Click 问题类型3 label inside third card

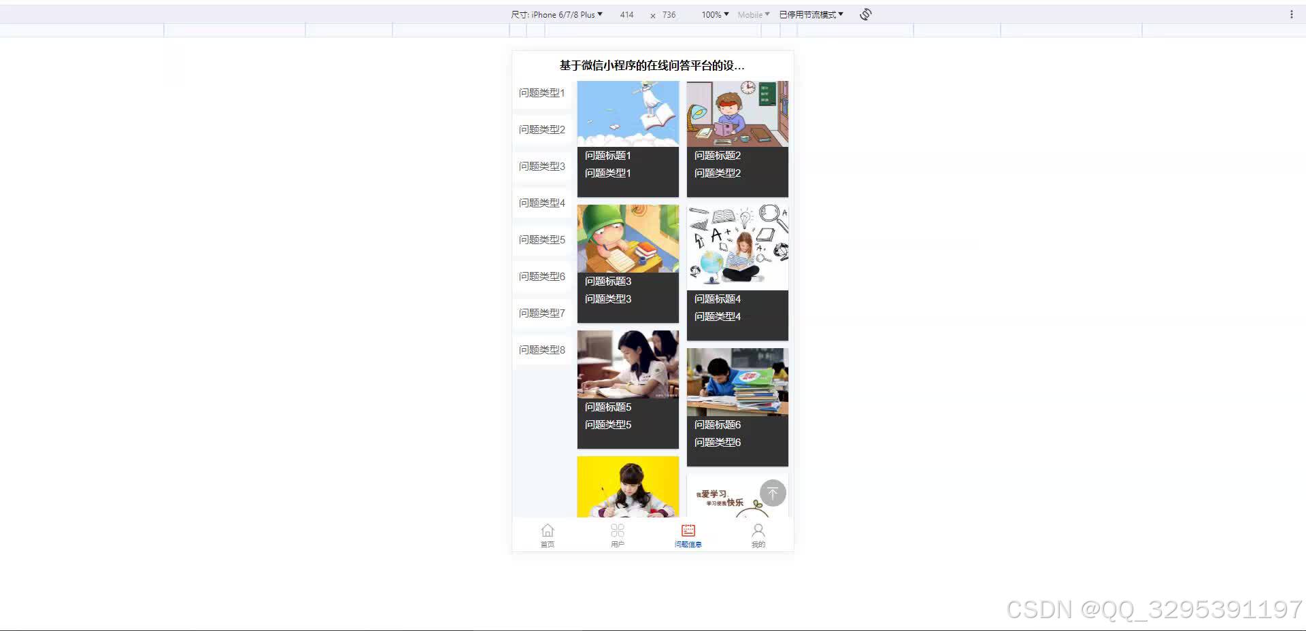[x=608, y=299]
